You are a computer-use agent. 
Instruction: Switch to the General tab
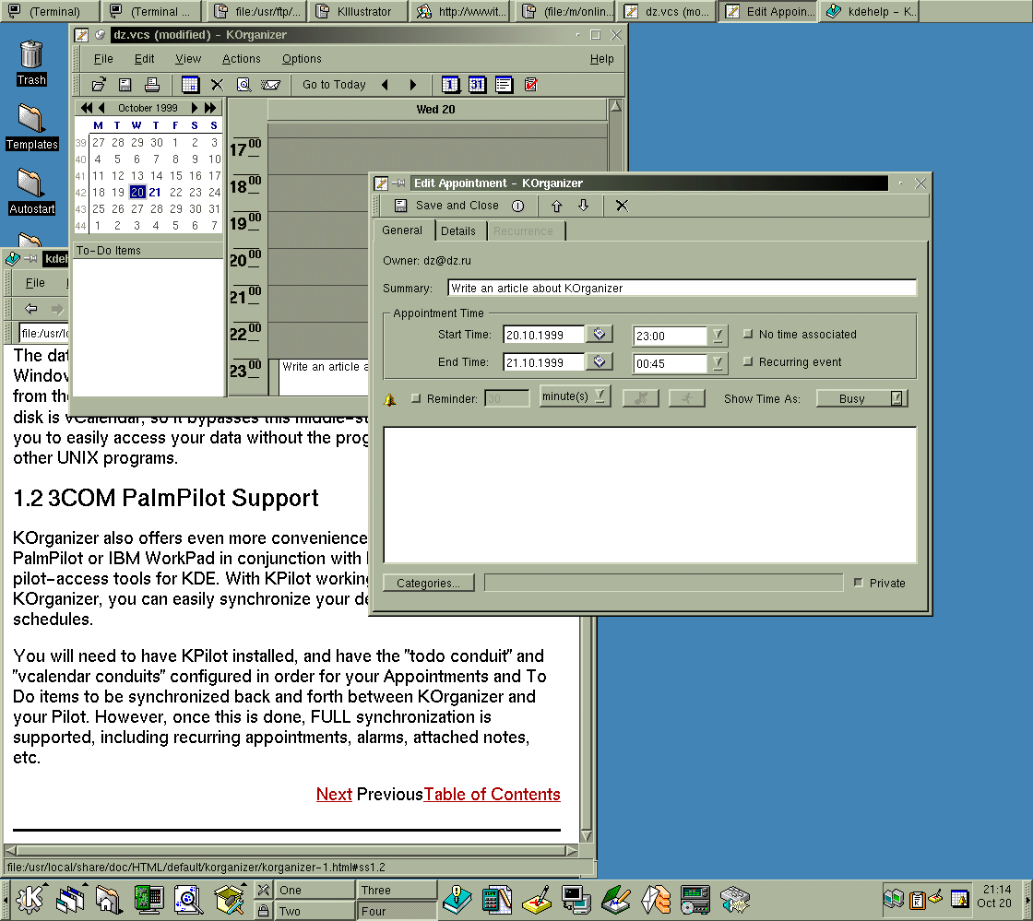point(402,230)
